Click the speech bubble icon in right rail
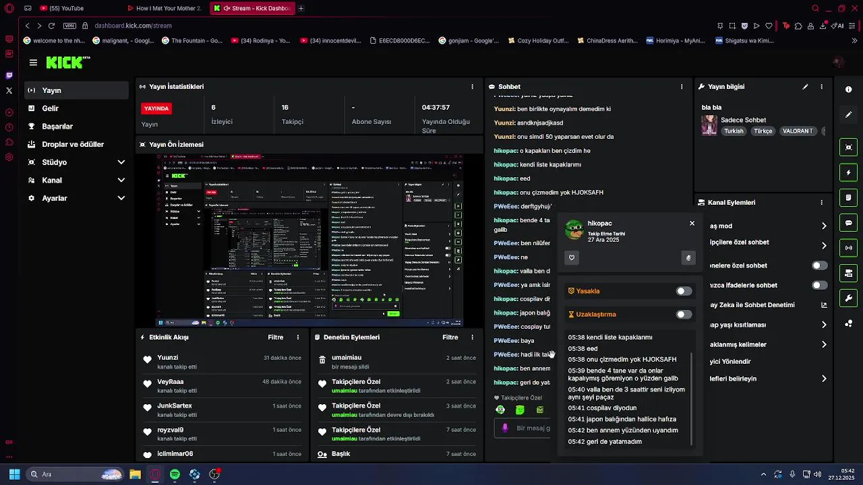Image resolution: width=863 pixels, height=485 pixels. 848,223
